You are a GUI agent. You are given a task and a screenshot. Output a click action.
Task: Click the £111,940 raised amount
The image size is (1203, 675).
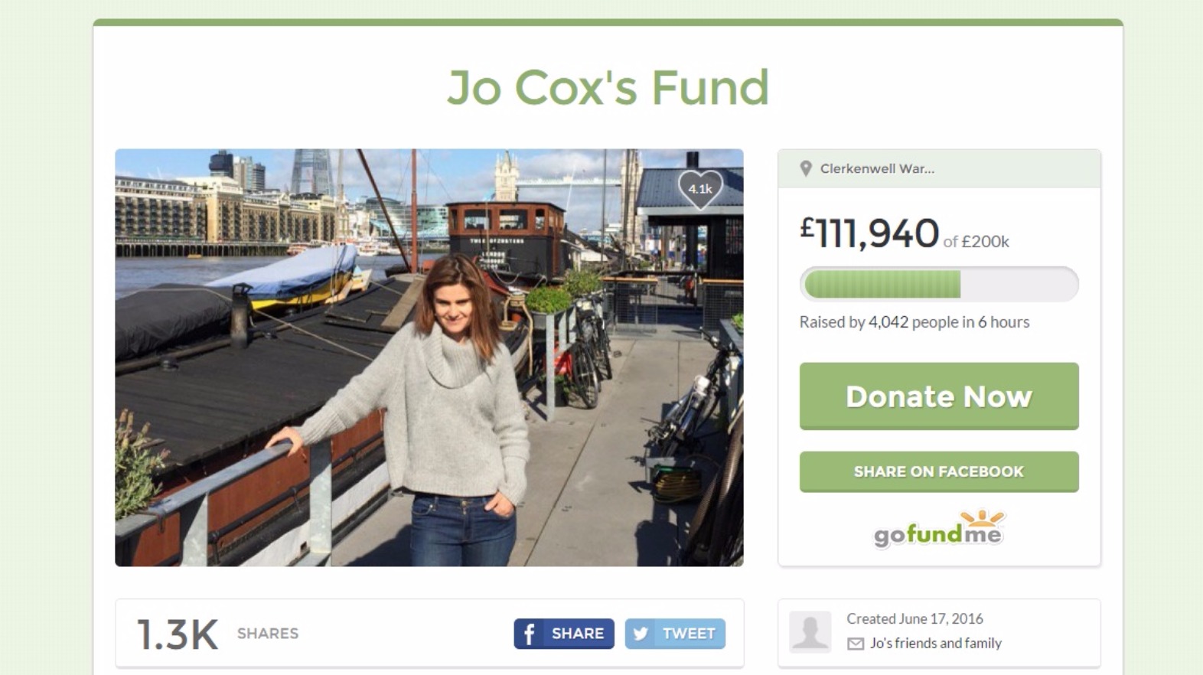point(869,233)
